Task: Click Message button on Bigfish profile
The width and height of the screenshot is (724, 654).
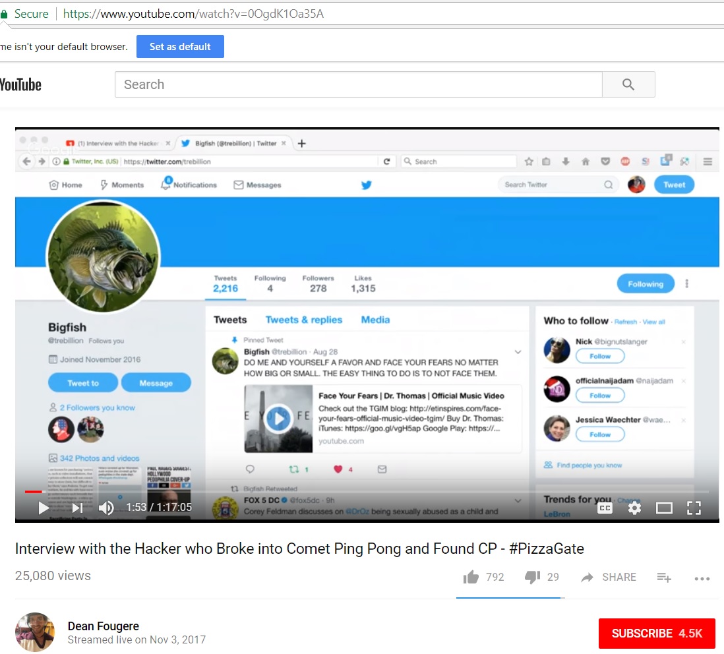Action: 156,382
